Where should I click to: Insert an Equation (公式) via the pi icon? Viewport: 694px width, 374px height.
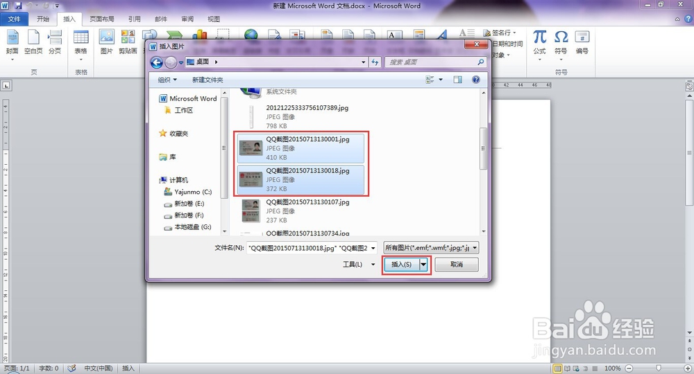(539, 44)
